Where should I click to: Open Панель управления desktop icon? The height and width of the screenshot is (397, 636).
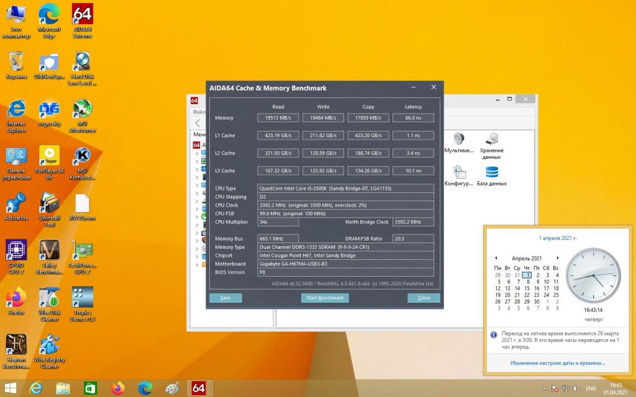(x=16, y=163)
